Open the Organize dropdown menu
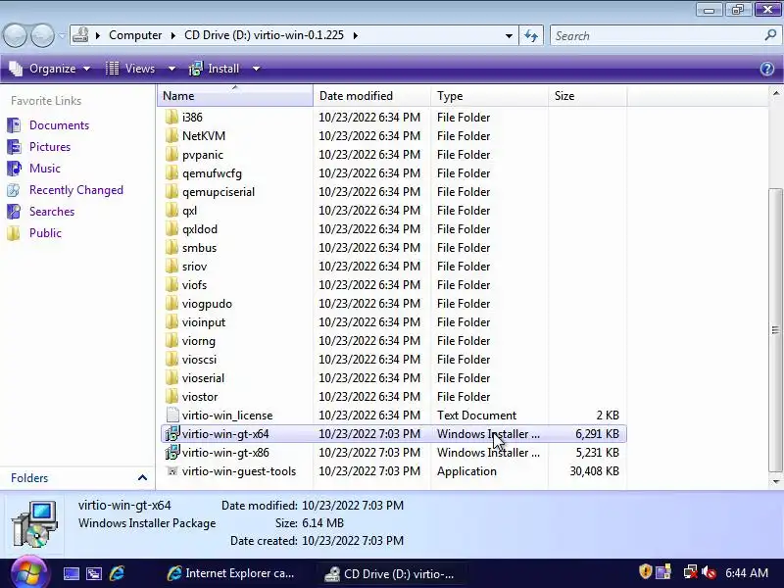The width and height of the screenshot is (784, 588). pos(50,69)
